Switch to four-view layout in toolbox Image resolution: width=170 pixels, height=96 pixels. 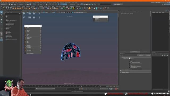point(1,35)
